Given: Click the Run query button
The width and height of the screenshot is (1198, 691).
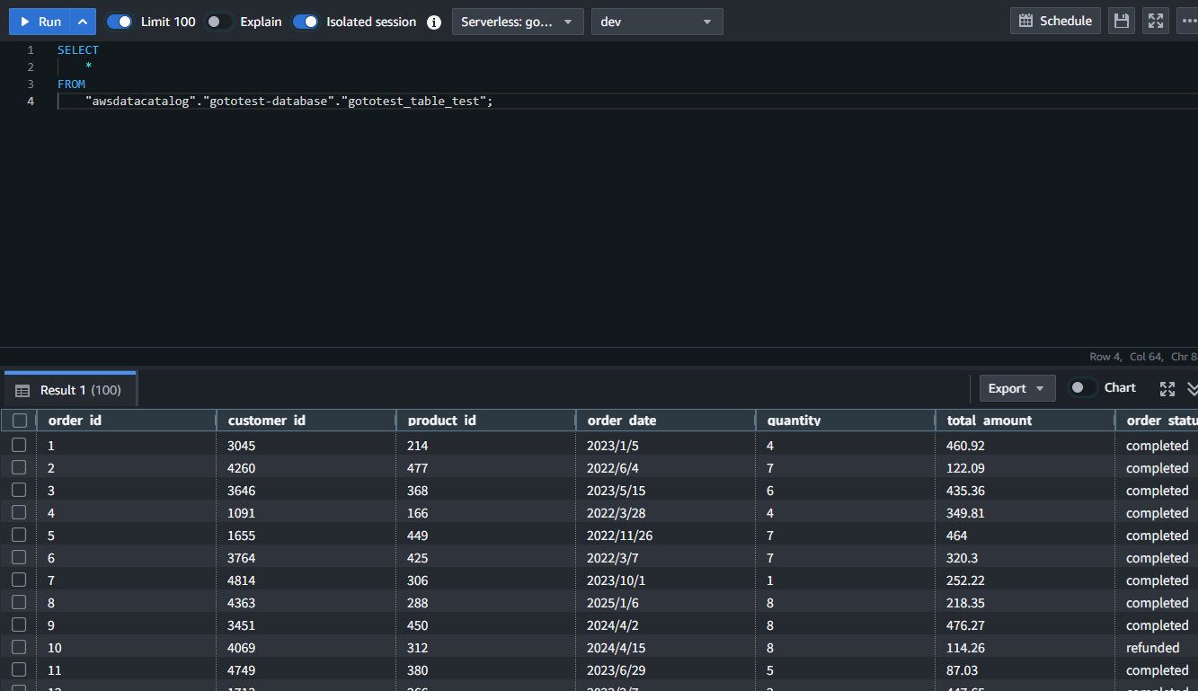Looking at the screenshot, I should [40, 22].
